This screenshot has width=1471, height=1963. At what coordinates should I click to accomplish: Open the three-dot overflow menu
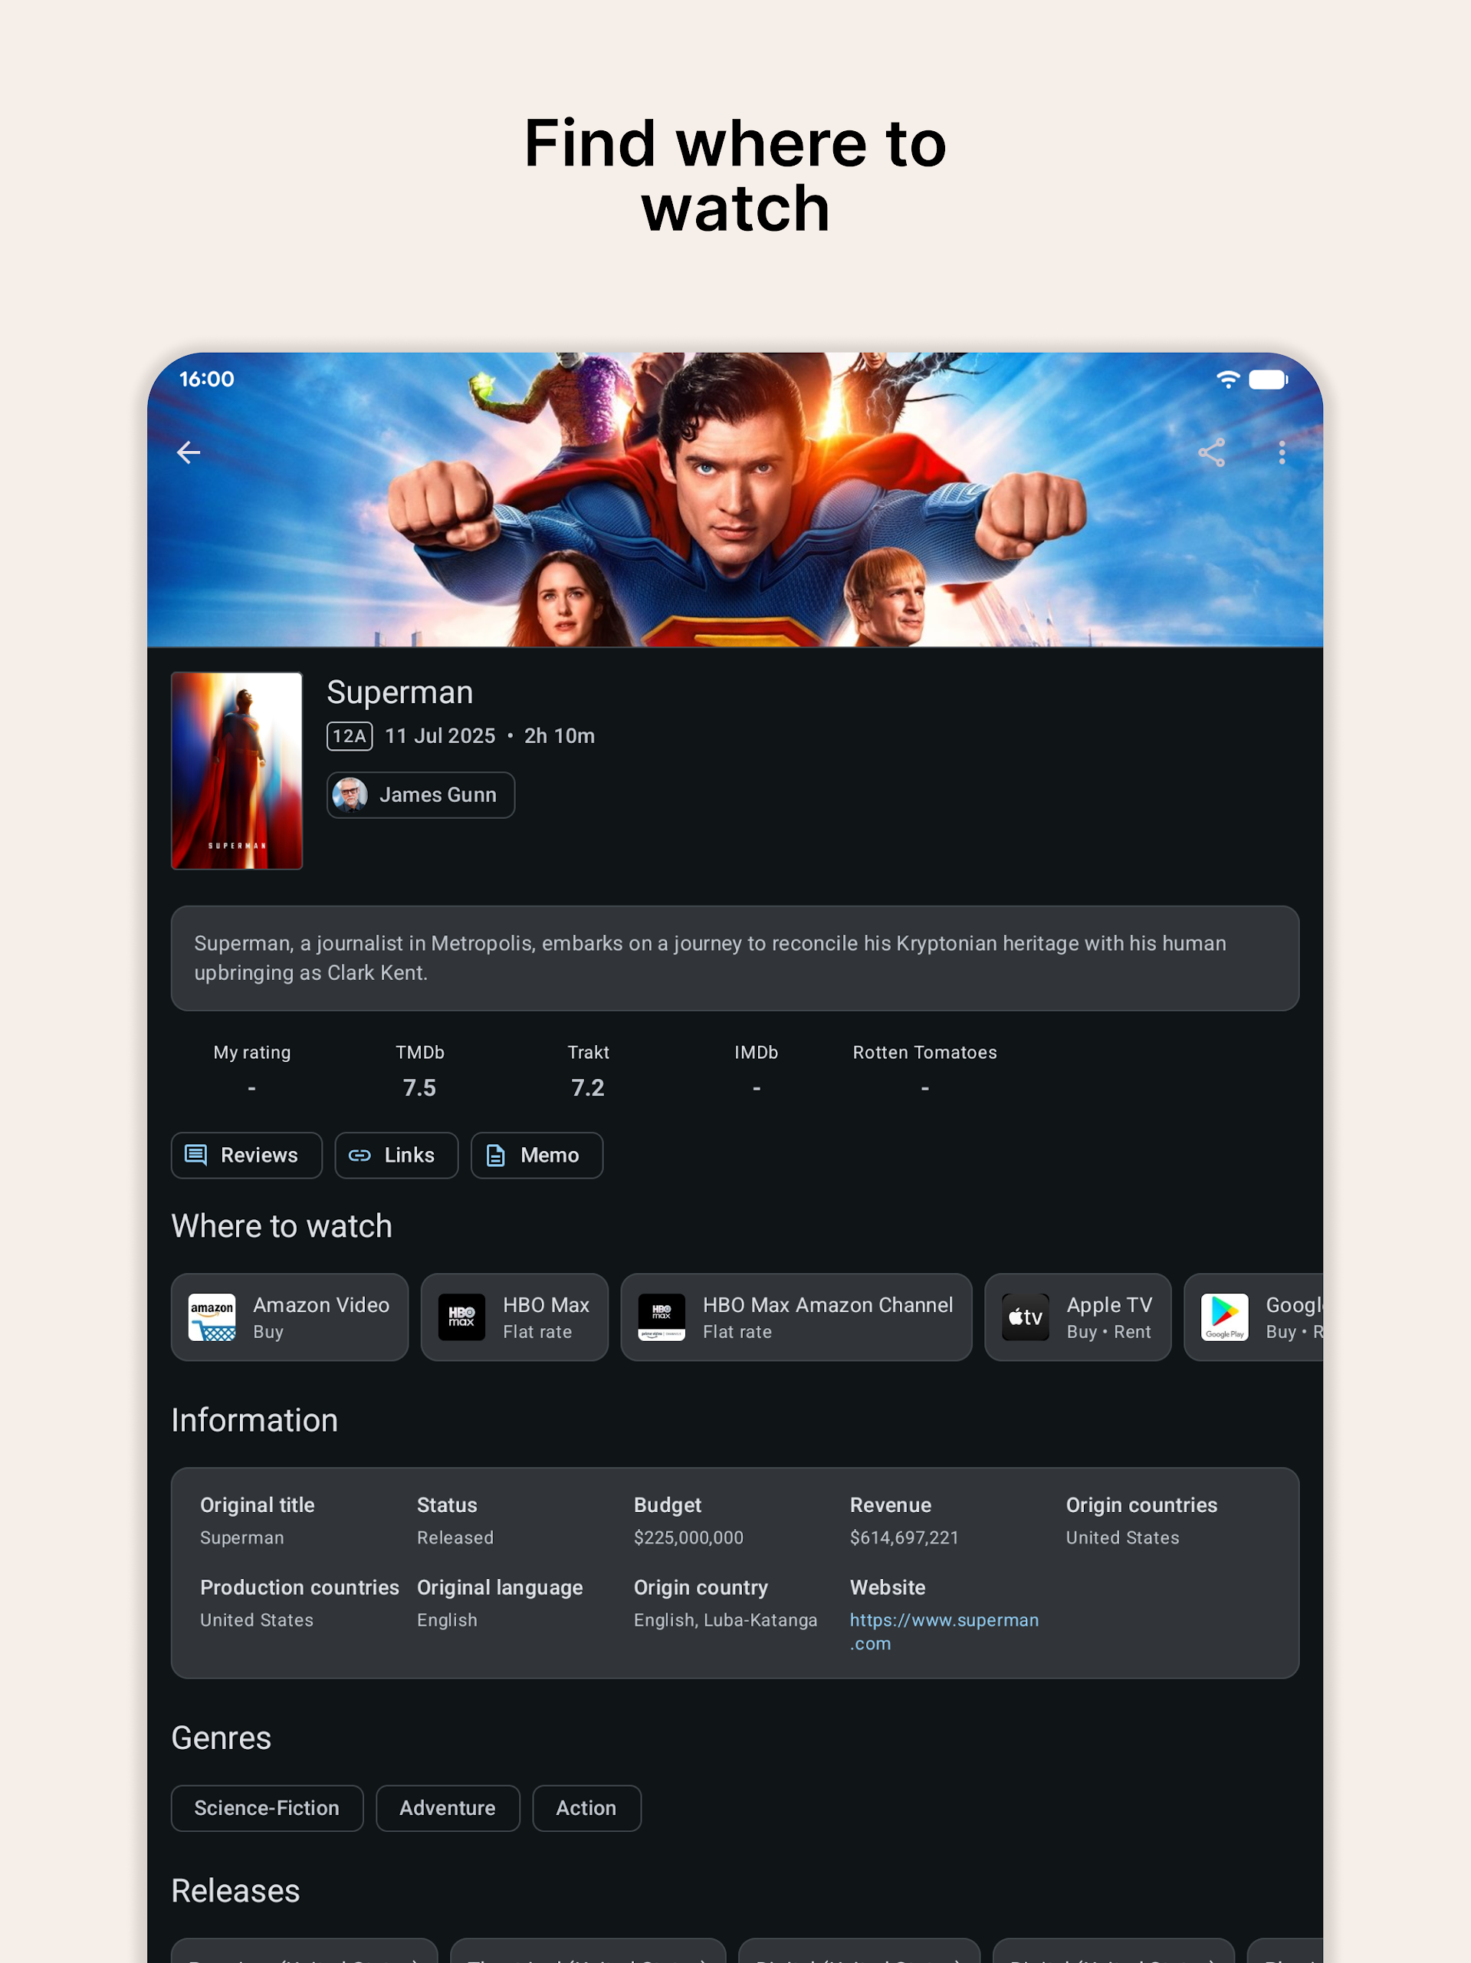pyautogui.click(x=1281, y=452)
